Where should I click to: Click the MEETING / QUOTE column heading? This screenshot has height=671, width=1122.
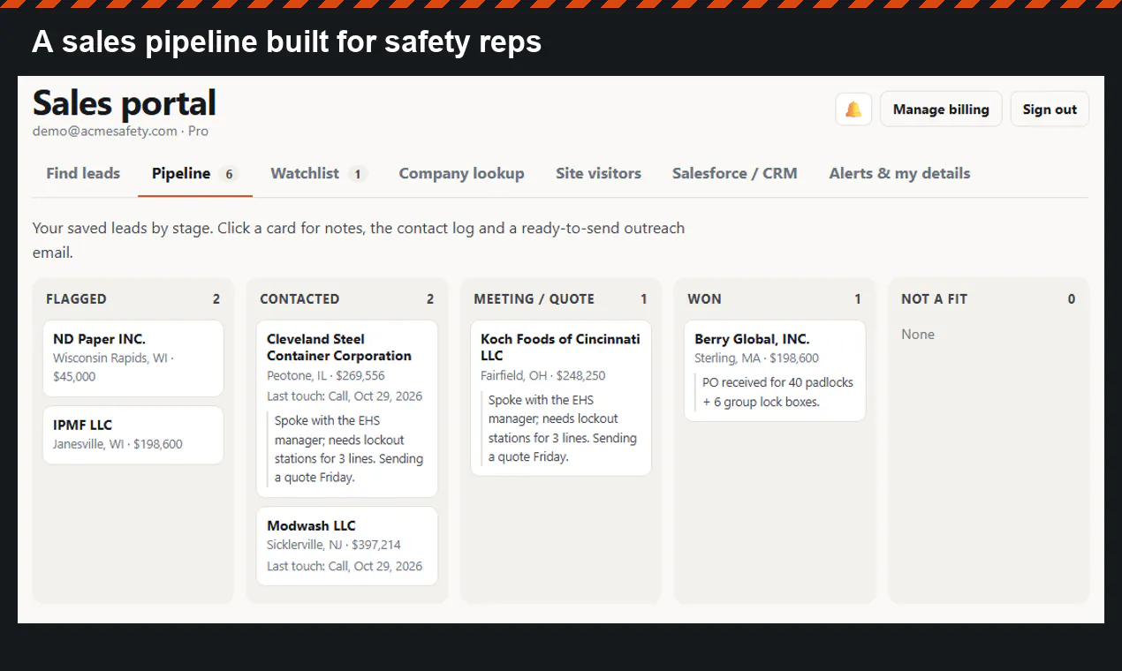click(534, 299)
